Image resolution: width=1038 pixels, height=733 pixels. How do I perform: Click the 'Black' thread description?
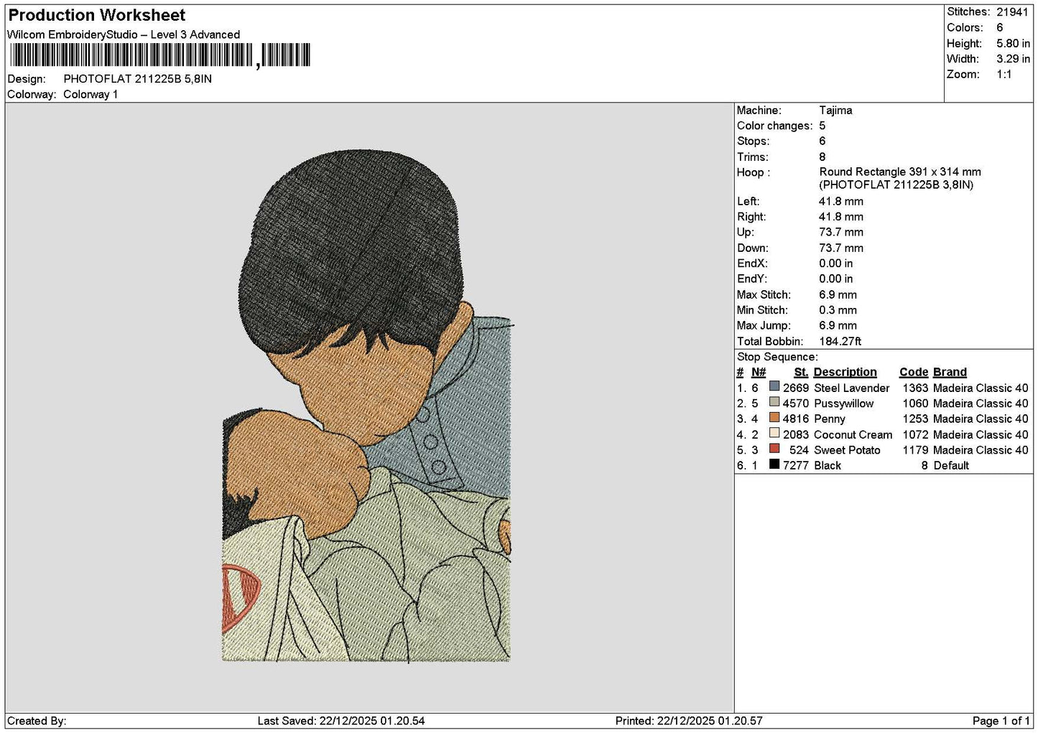tap(828, 466)
